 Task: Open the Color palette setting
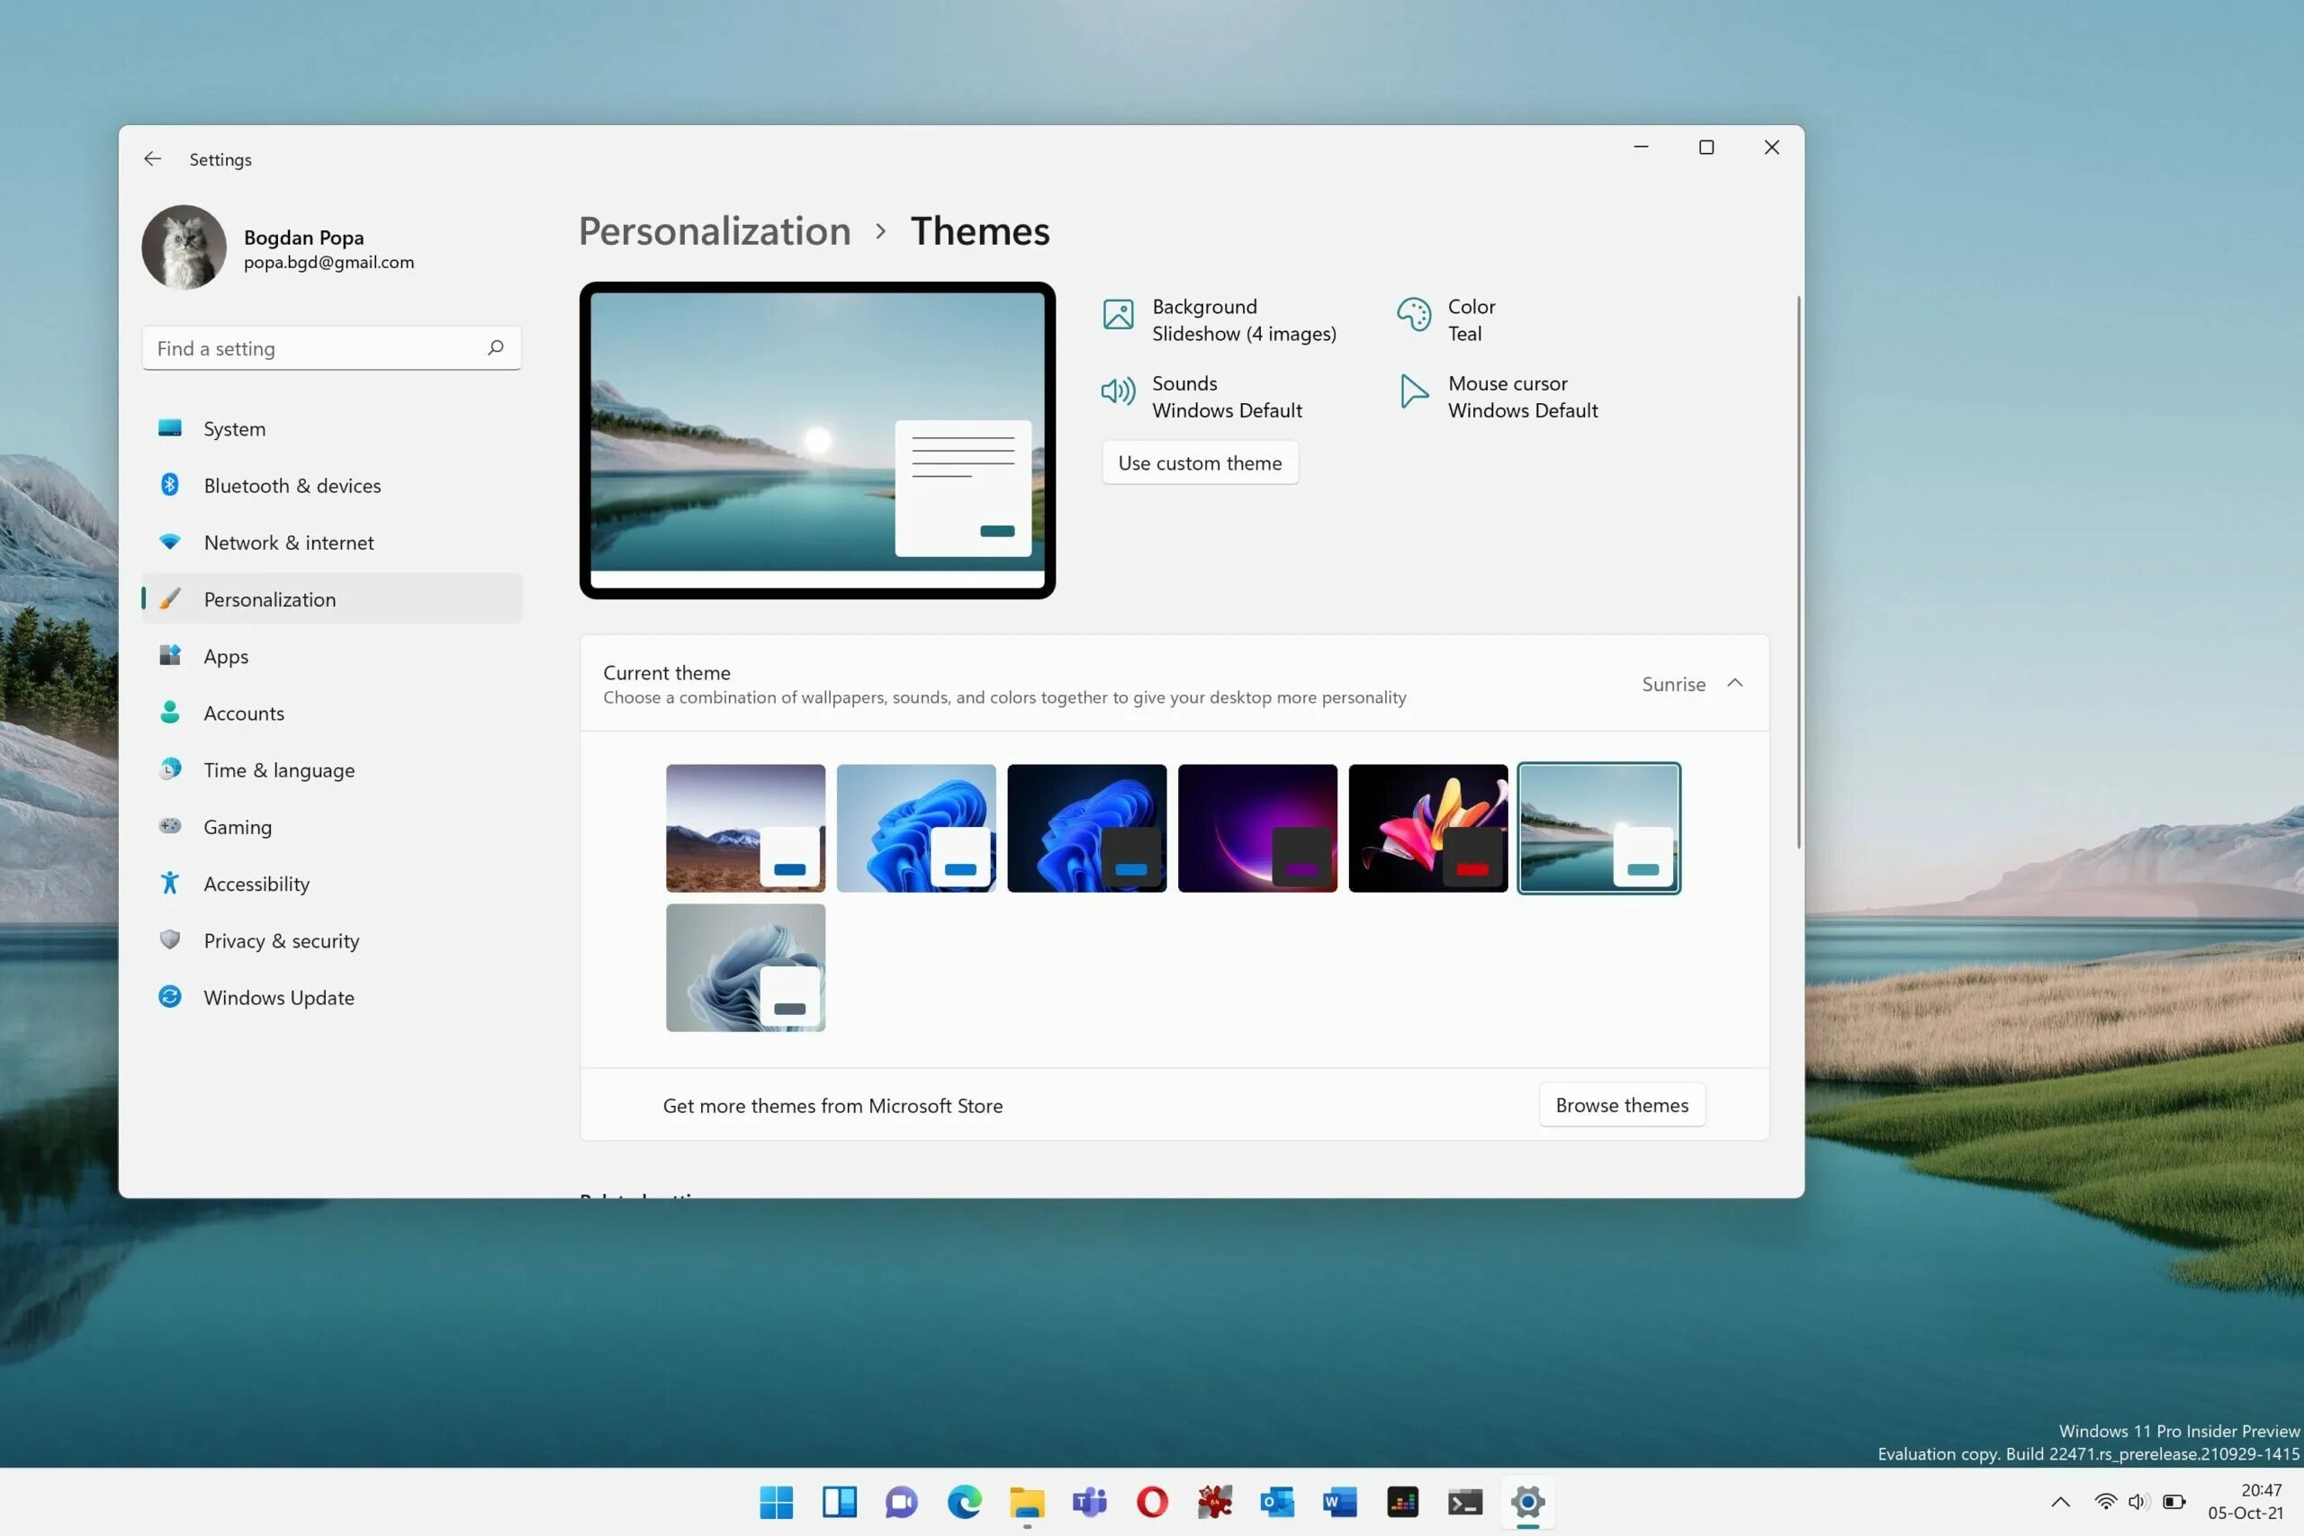click(x=1414, y=314)
